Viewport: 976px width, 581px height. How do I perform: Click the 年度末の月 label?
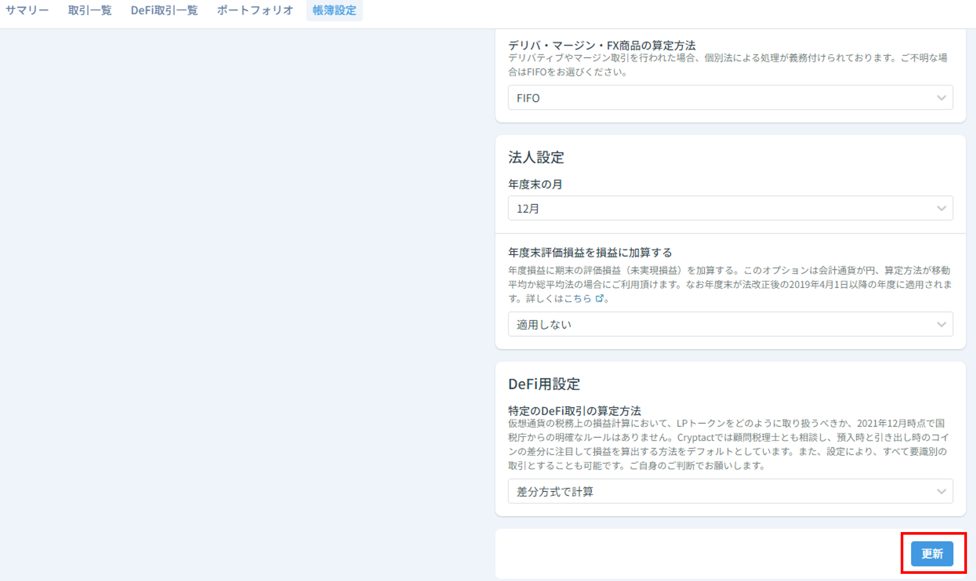click(535, 184)
